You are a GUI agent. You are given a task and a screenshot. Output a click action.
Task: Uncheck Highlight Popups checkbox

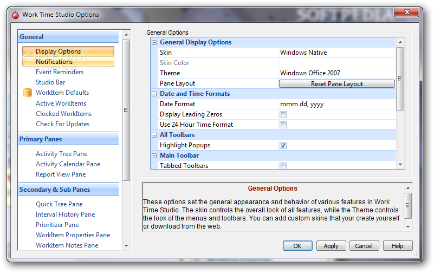pyautogui.click(x=283, y=145)
